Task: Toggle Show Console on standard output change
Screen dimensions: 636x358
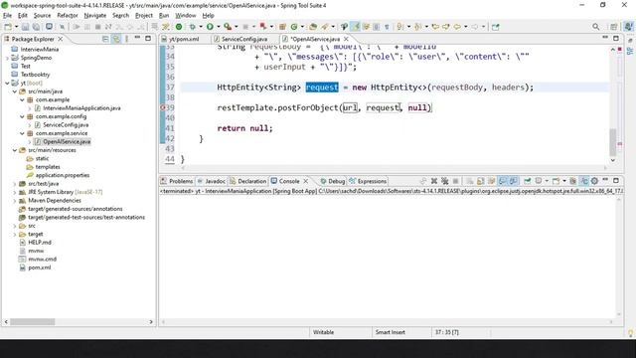Action: tap(502, 181)
